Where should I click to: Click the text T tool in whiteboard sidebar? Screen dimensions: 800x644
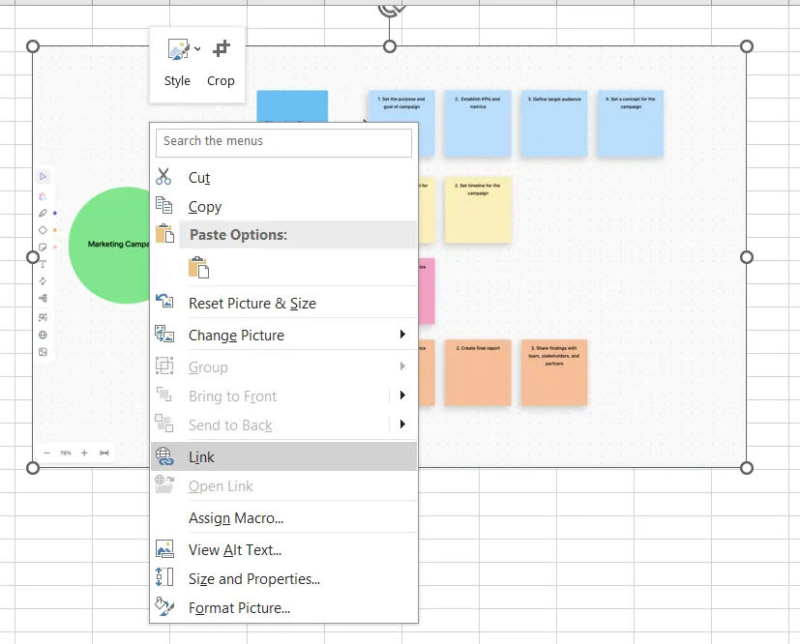(43, 264)
